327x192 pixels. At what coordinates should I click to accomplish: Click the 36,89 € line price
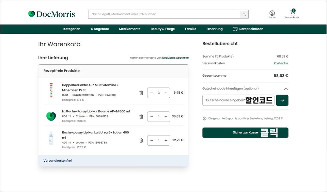[x=178, y=116]
